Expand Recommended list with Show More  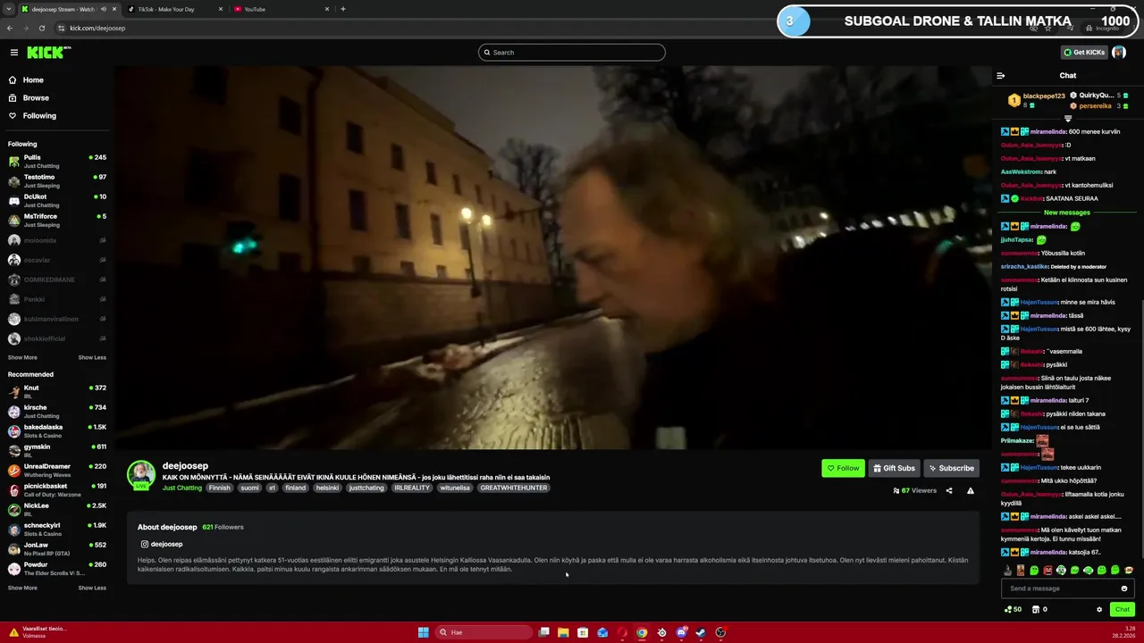point(22,588)
